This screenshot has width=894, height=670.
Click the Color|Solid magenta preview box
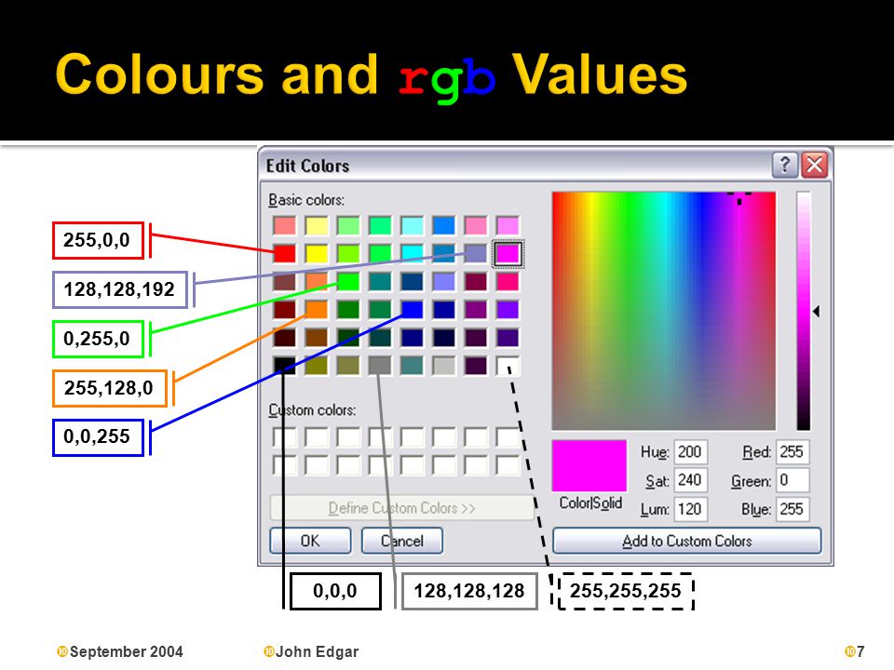pos(589,465)
